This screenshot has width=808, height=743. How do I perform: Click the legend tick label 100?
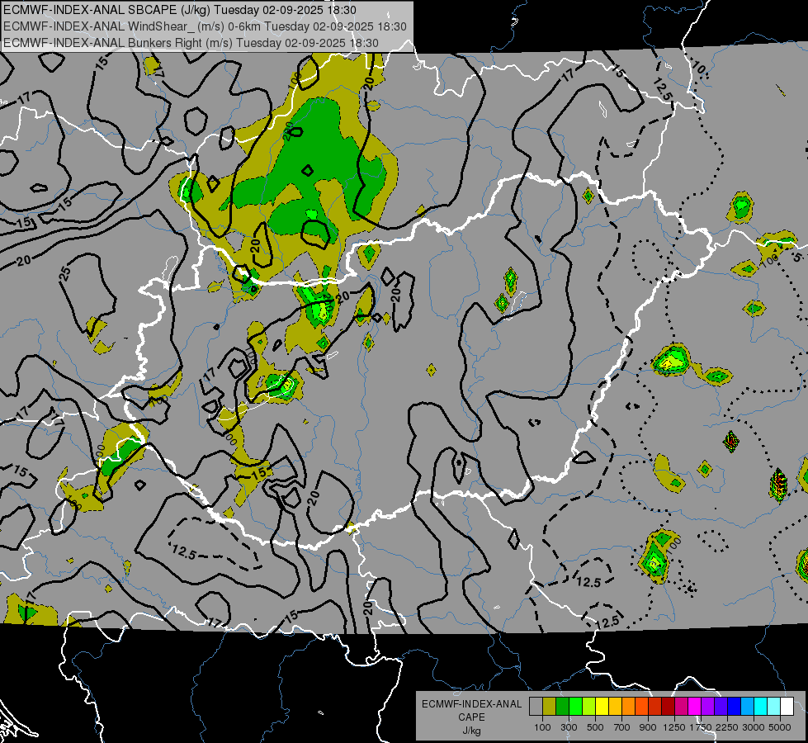(x=542, y=727)
